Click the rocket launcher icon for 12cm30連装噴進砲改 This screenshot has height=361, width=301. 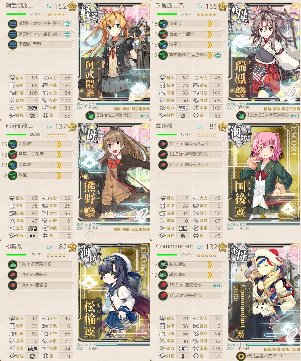pyautogui.click(x=241, y=116)
